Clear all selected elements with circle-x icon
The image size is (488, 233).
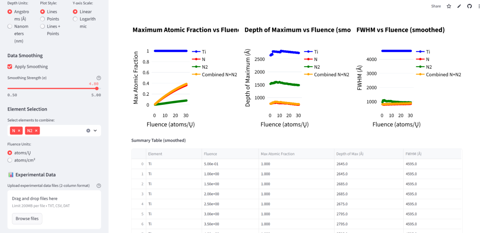[x=88, y=131]
